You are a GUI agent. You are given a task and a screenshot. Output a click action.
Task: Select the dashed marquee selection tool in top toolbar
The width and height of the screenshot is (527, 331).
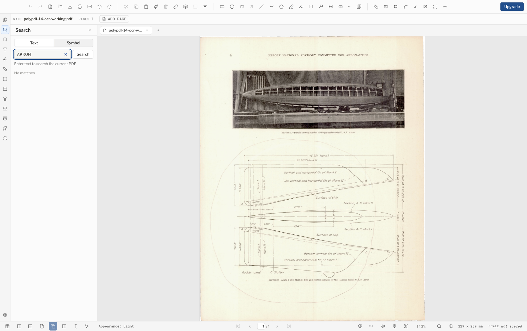195,6
